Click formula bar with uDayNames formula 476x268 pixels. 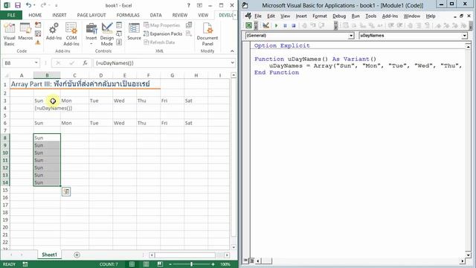161,63
